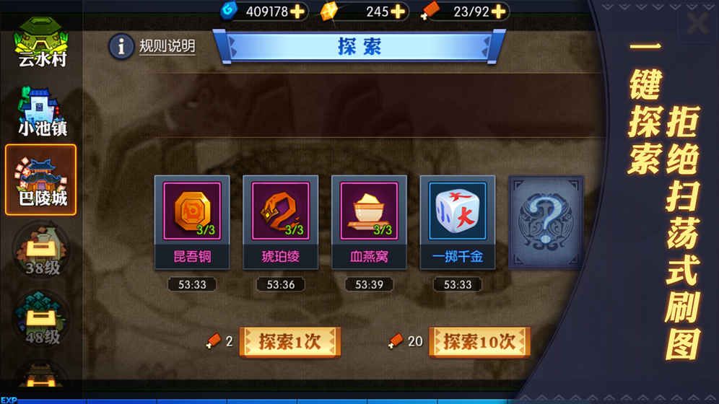The height and width of the screenshot is (404, 719).
Task: Open the 血燕窝 item card
Action: click(x=369, y=222)
